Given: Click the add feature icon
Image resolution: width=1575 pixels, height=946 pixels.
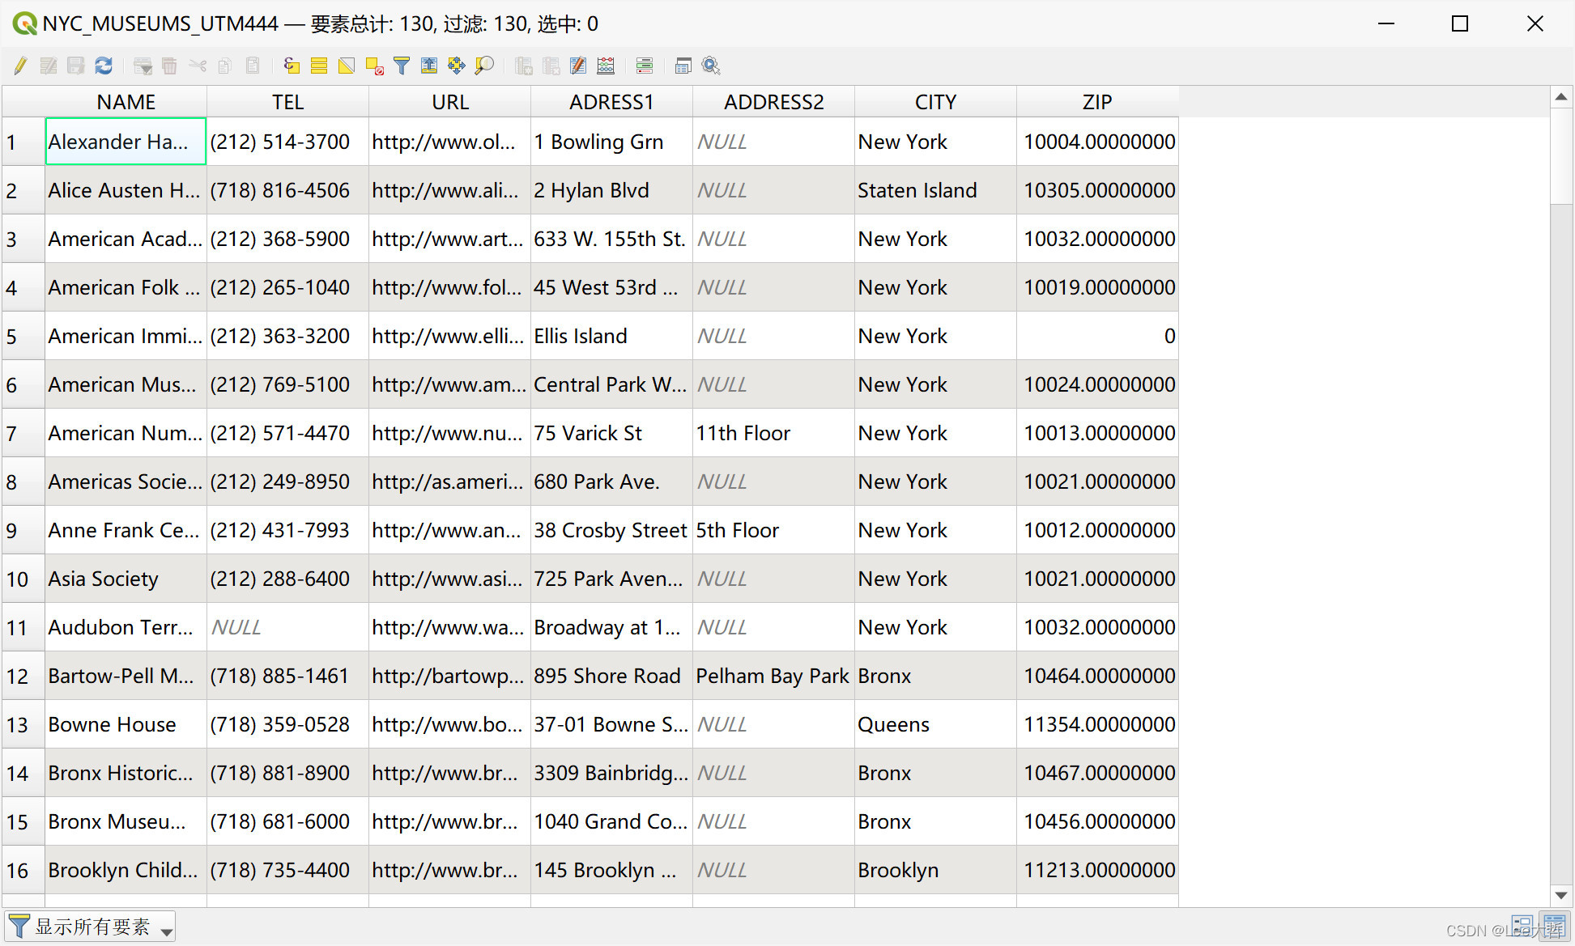Looking at the screenshot, I should click(143, 66).
